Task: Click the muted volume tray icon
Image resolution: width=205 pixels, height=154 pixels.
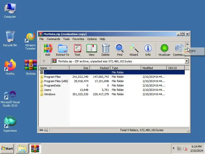Action: point(185,149)
